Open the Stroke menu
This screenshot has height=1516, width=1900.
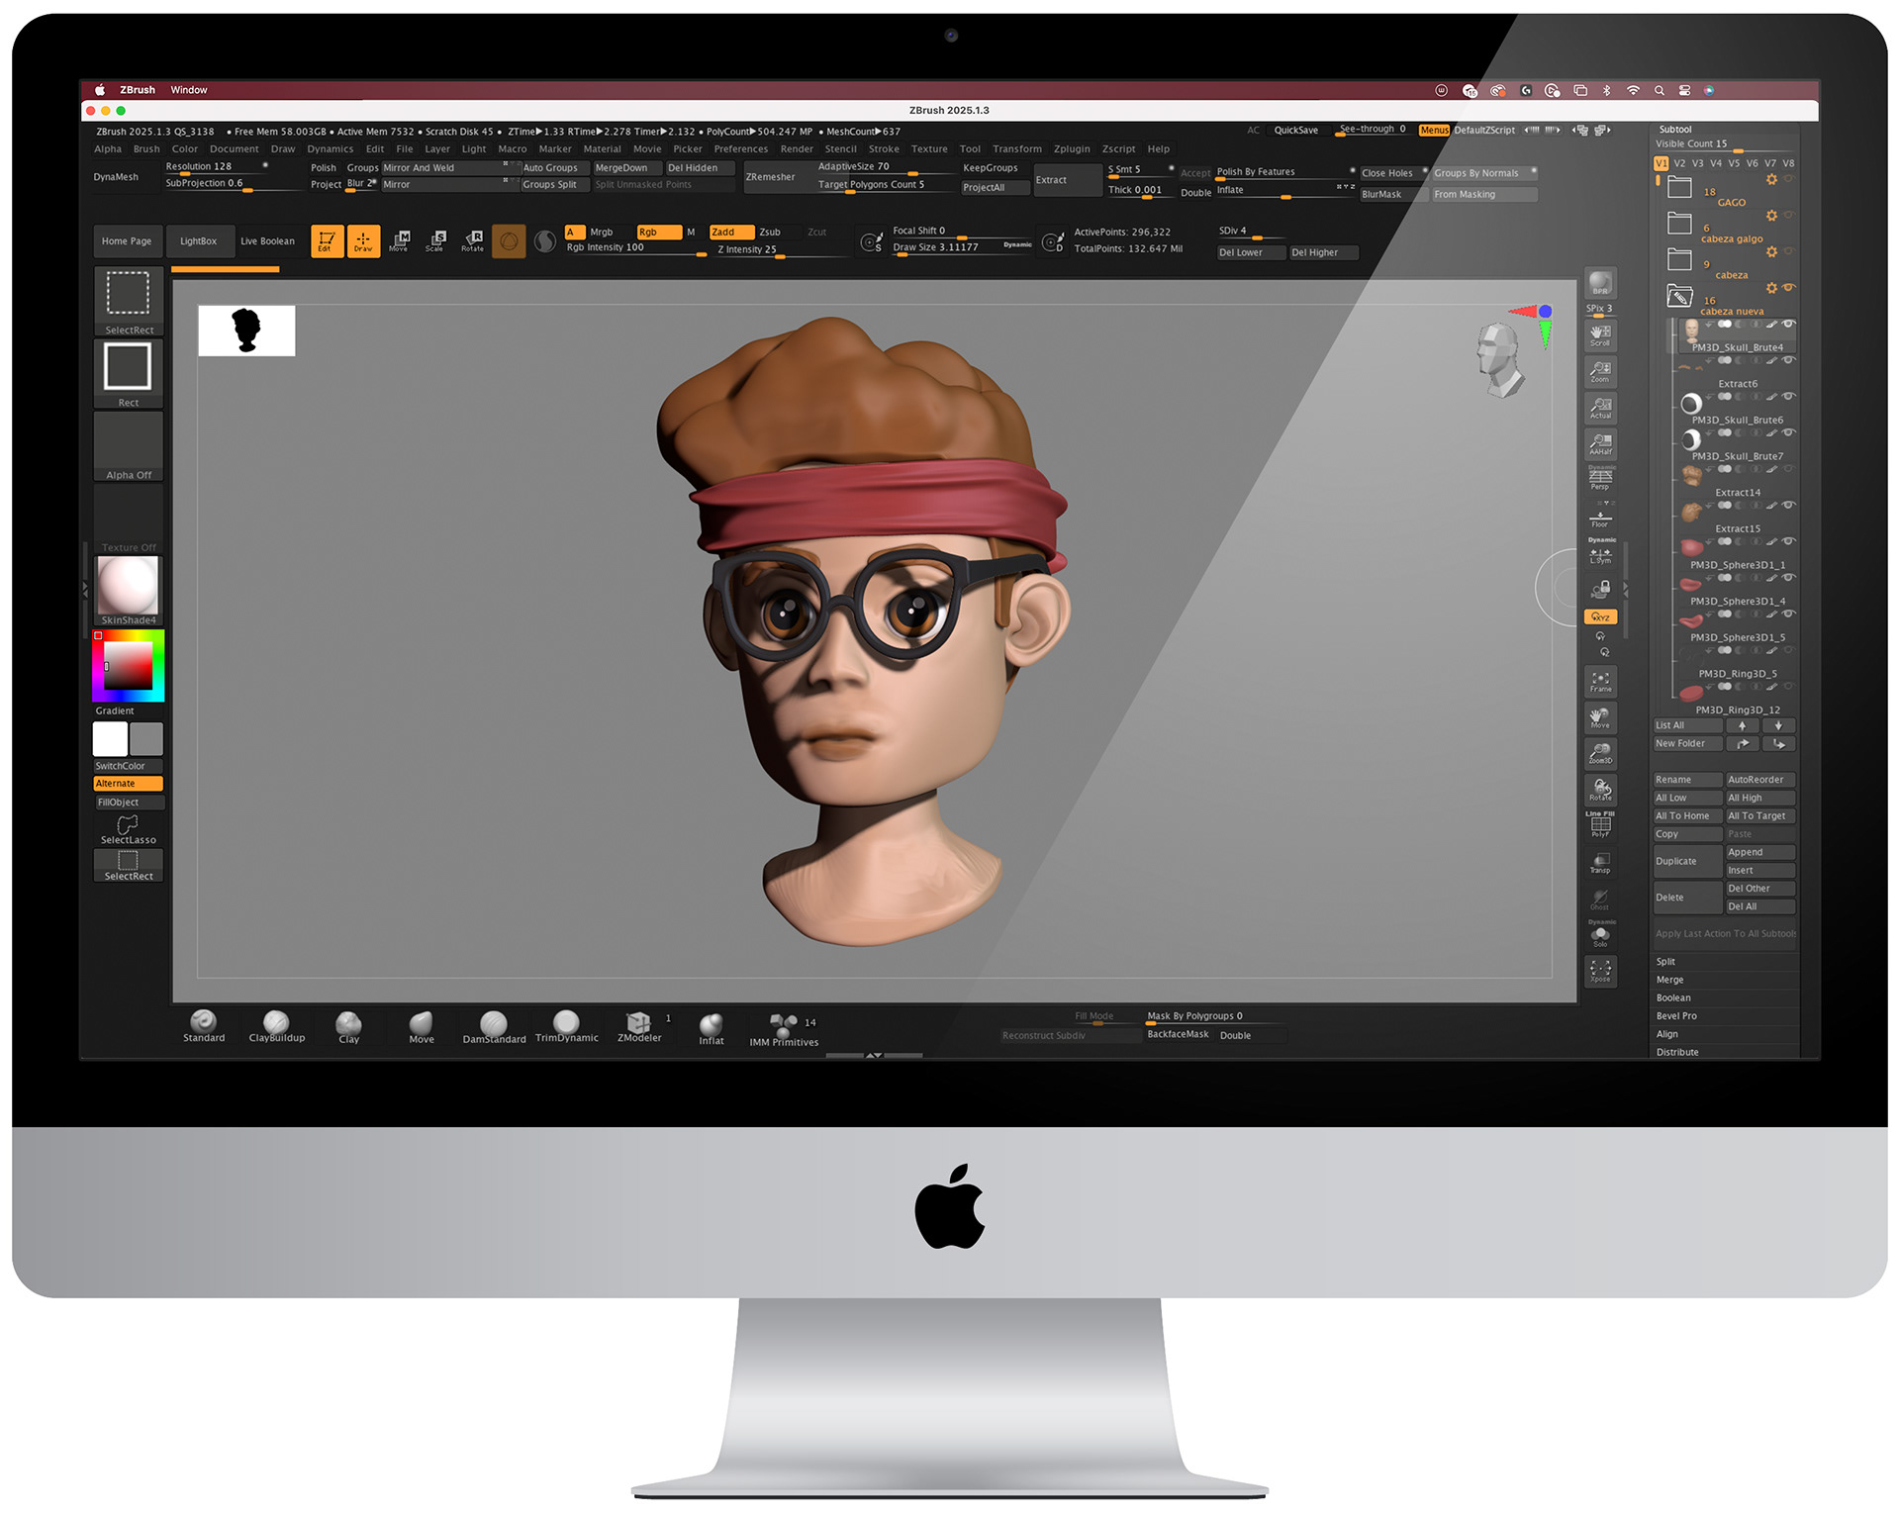[x=883, y=149]
